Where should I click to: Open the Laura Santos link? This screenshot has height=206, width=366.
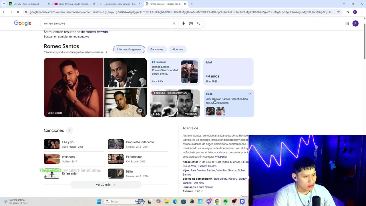click(205, 187)
